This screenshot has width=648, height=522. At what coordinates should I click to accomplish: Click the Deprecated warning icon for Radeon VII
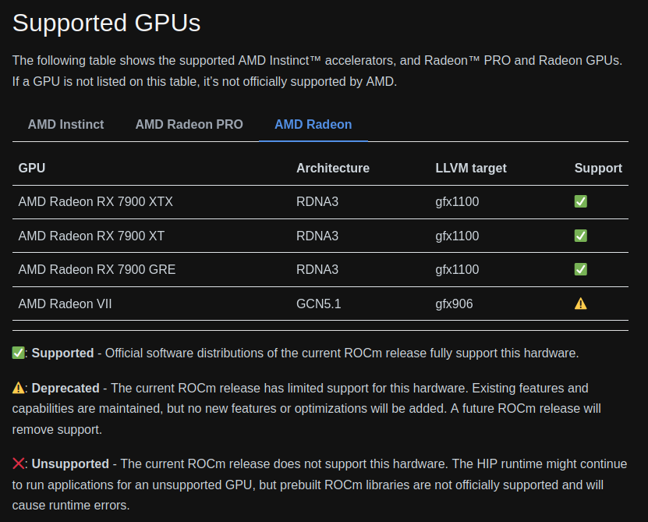click(580, 303)
